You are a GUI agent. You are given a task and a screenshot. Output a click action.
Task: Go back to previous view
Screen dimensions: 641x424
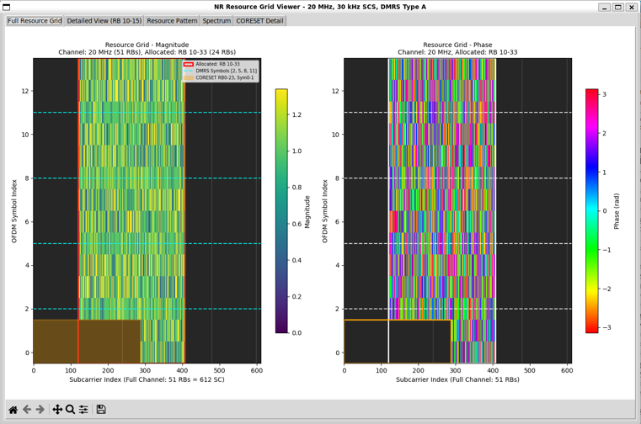click(x=27, y=410)
